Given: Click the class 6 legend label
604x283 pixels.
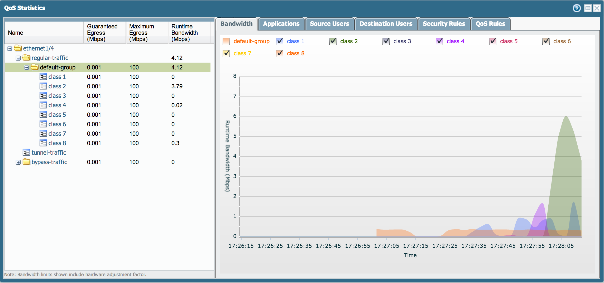Looking at the screenshot, I should click(x=562, y=41).
